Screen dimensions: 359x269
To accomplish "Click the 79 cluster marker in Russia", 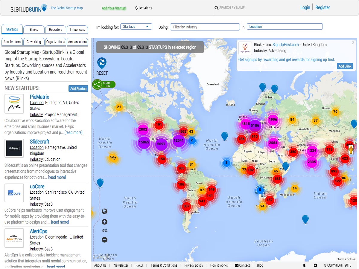I will pos(335,112).
